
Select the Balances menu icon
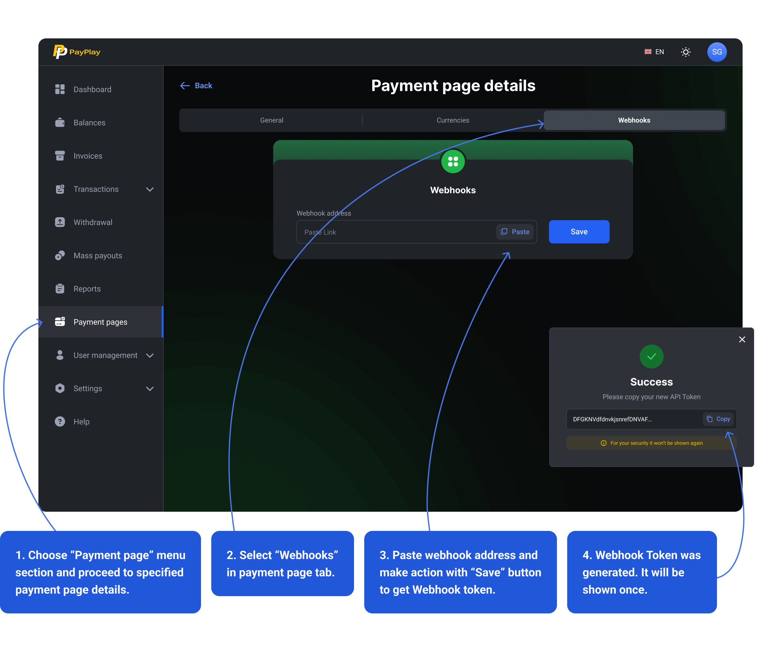(x=60, y=122)
